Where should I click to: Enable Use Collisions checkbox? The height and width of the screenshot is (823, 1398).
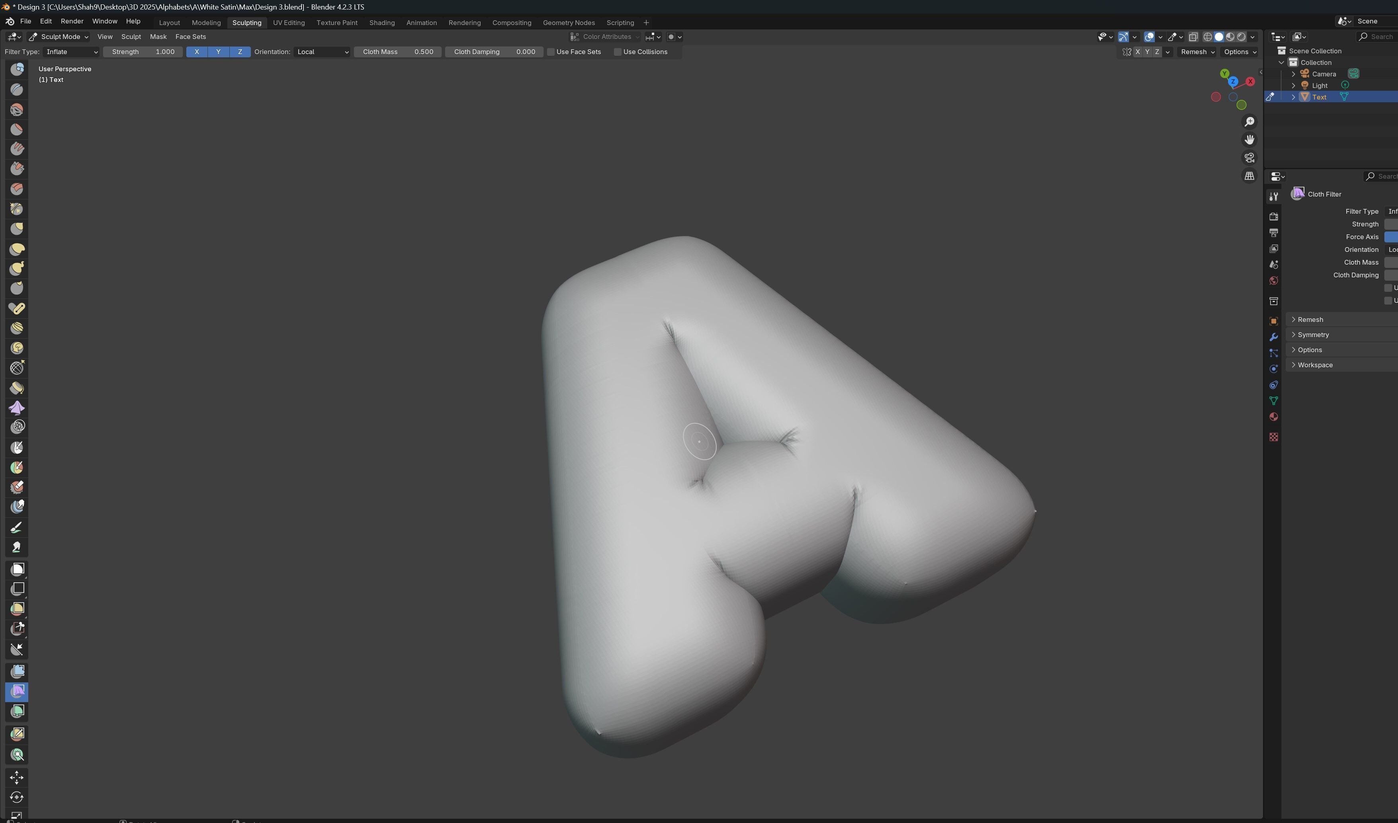point(618,52)
